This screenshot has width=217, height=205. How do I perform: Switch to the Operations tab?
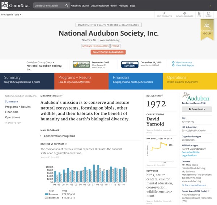pyautogui.click(x=190, y=81)
